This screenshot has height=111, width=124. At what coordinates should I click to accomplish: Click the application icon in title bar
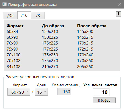pyautogui.click(x=4, y=4)
